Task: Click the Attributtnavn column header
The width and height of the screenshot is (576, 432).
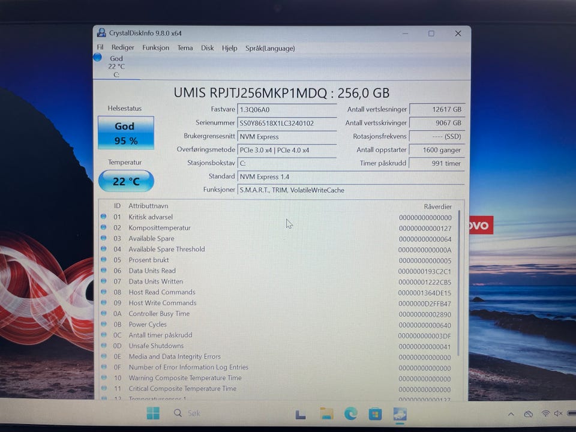Action: click(x=148, y=206)
